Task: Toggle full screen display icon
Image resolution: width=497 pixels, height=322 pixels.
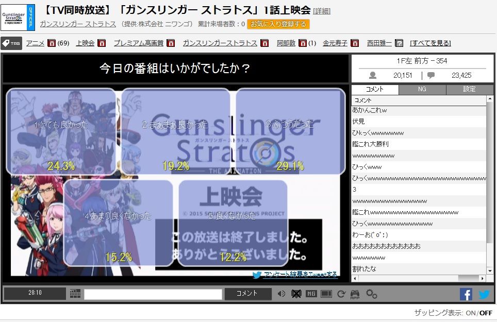Action: point(326,294)
